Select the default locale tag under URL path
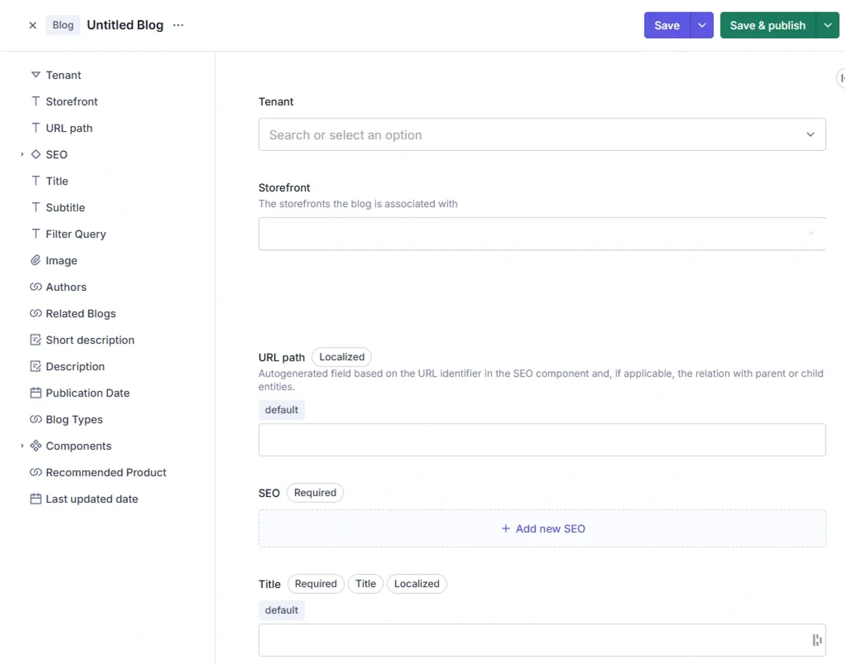Viewport: 845px width, 664px height. point(281,410)
